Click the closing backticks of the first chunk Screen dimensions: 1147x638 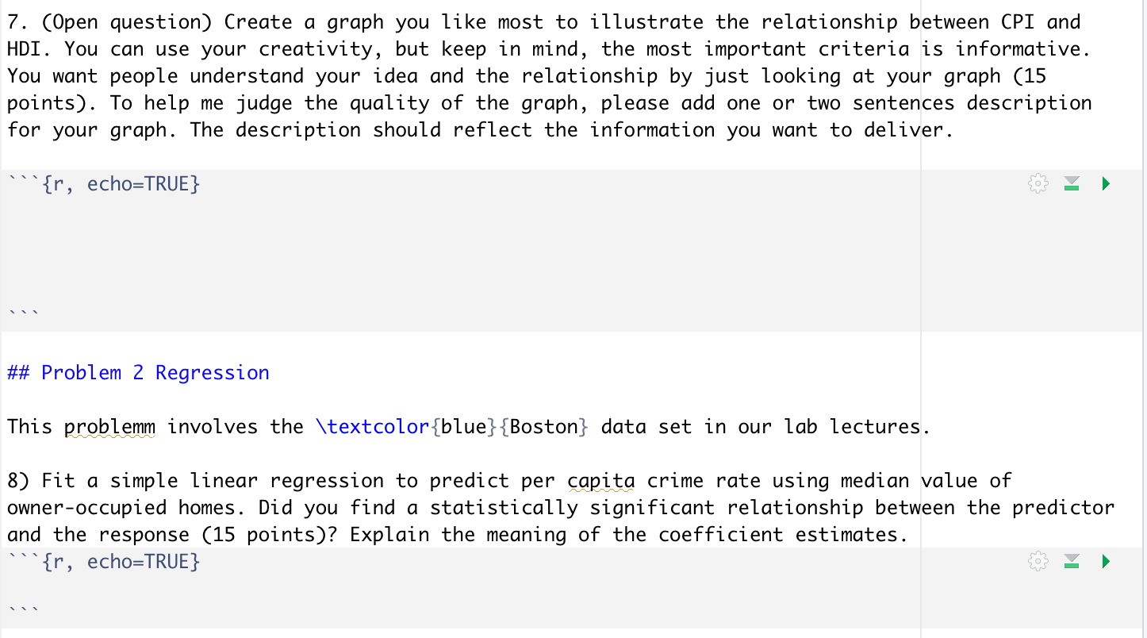point(22,311)
